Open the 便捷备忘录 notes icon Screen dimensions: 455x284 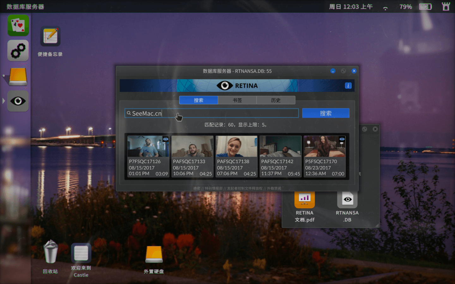click(x=50, y=36)
